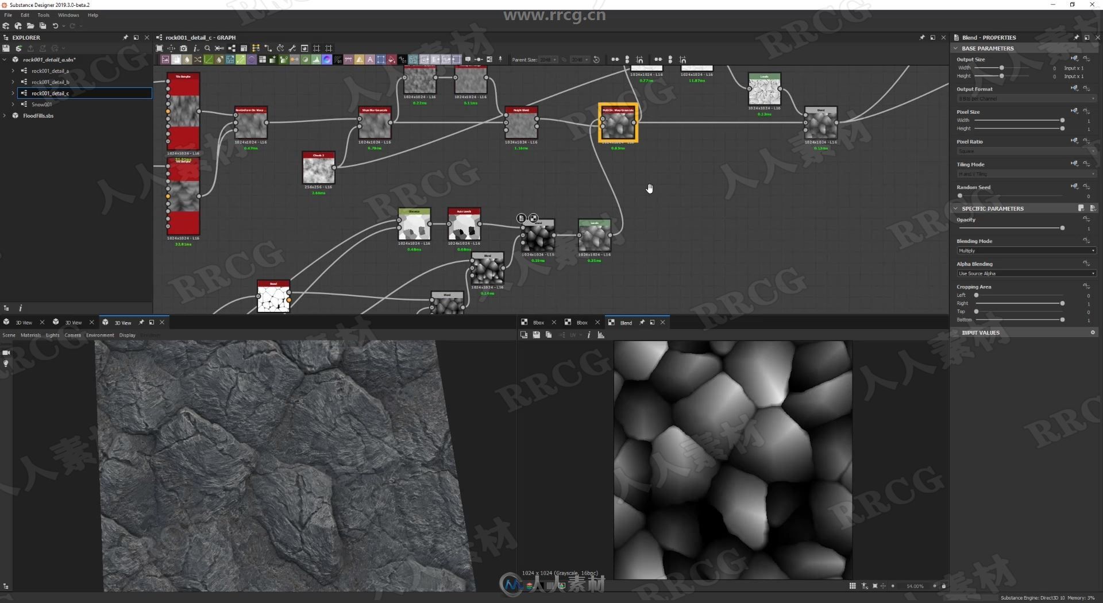Open the Blending Mode dropdown

(1026, 250)
